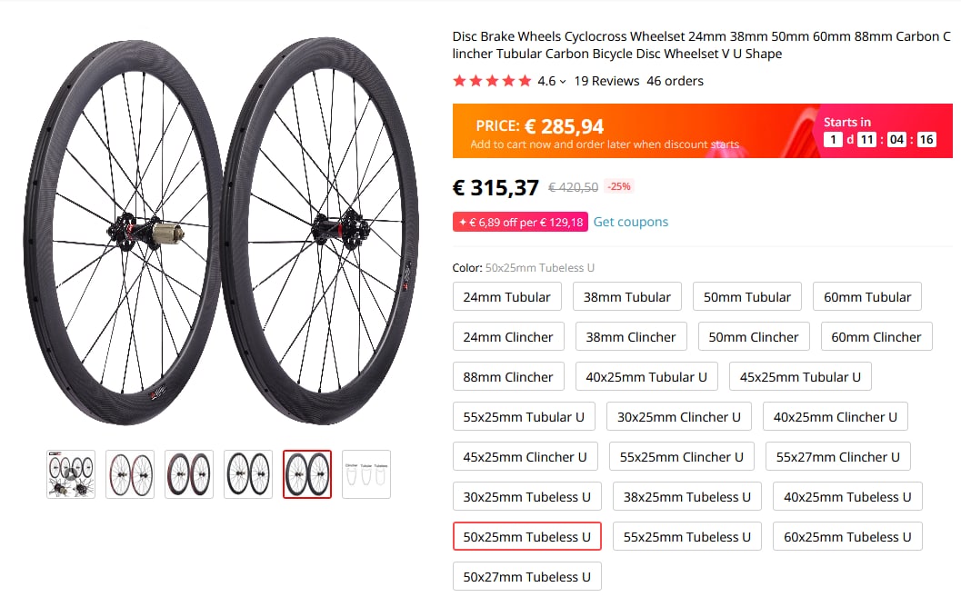This screenshot has height=597, width=961.
Task: Select 50x27mm Tubeless U variant
Action: (527, 577)
